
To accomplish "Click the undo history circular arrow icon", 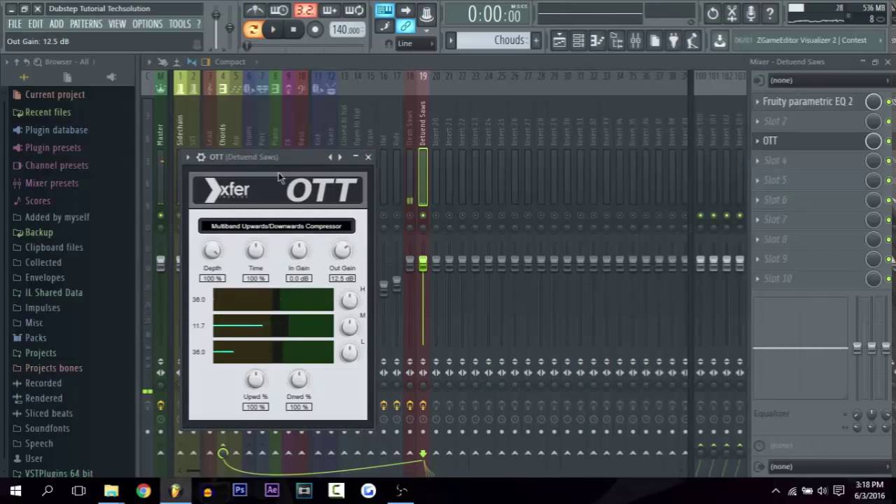I will click(x=713, y=13).
